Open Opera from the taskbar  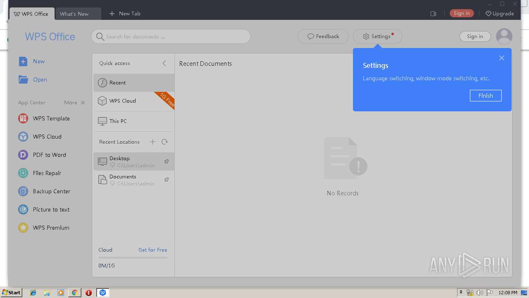88,293
